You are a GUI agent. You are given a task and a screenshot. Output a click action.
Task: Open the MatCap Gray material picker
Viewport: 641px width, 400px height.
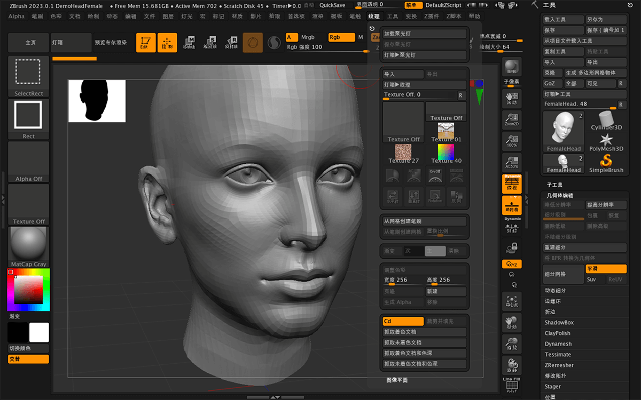(28, 247)
